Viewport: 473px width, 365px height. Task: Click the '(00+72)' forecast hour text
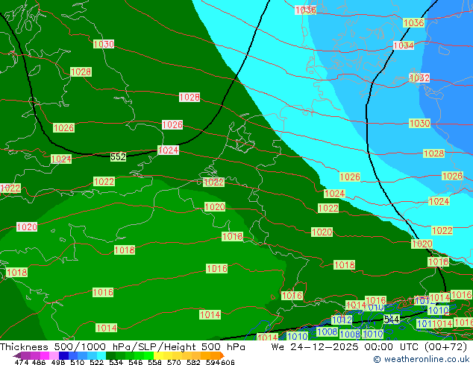point(446,347)
